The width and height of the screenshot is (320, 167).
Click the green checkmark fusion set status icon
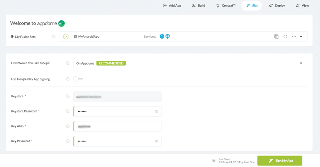[66, 37]
